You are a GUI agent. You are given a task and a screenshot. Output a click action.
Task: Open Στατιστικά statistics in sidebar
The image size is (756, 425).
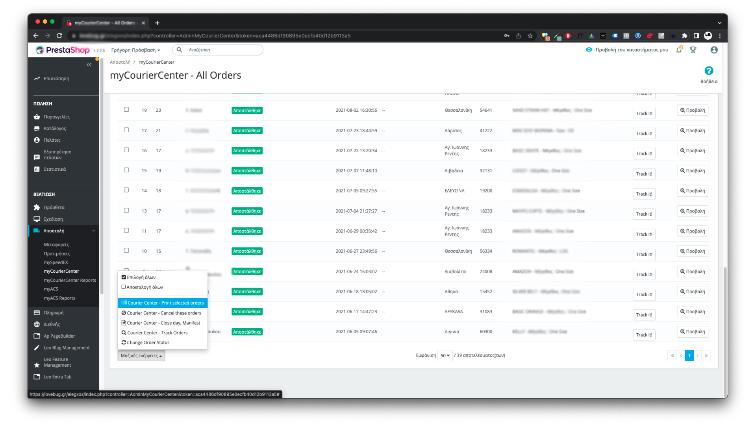55,169
